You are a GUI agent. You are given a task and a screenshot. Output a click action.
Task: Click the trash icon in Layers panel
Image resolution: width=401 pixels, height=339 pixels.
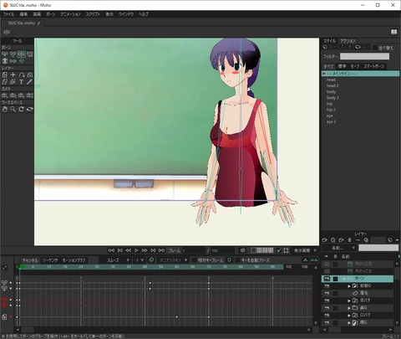(x=350, y=240)
